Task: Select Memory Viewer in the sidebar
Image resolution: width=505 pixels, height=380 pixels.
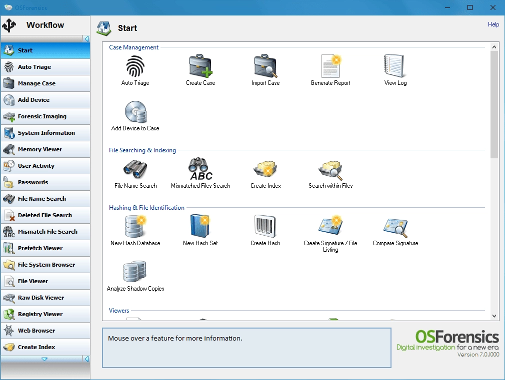Action: 45,149
